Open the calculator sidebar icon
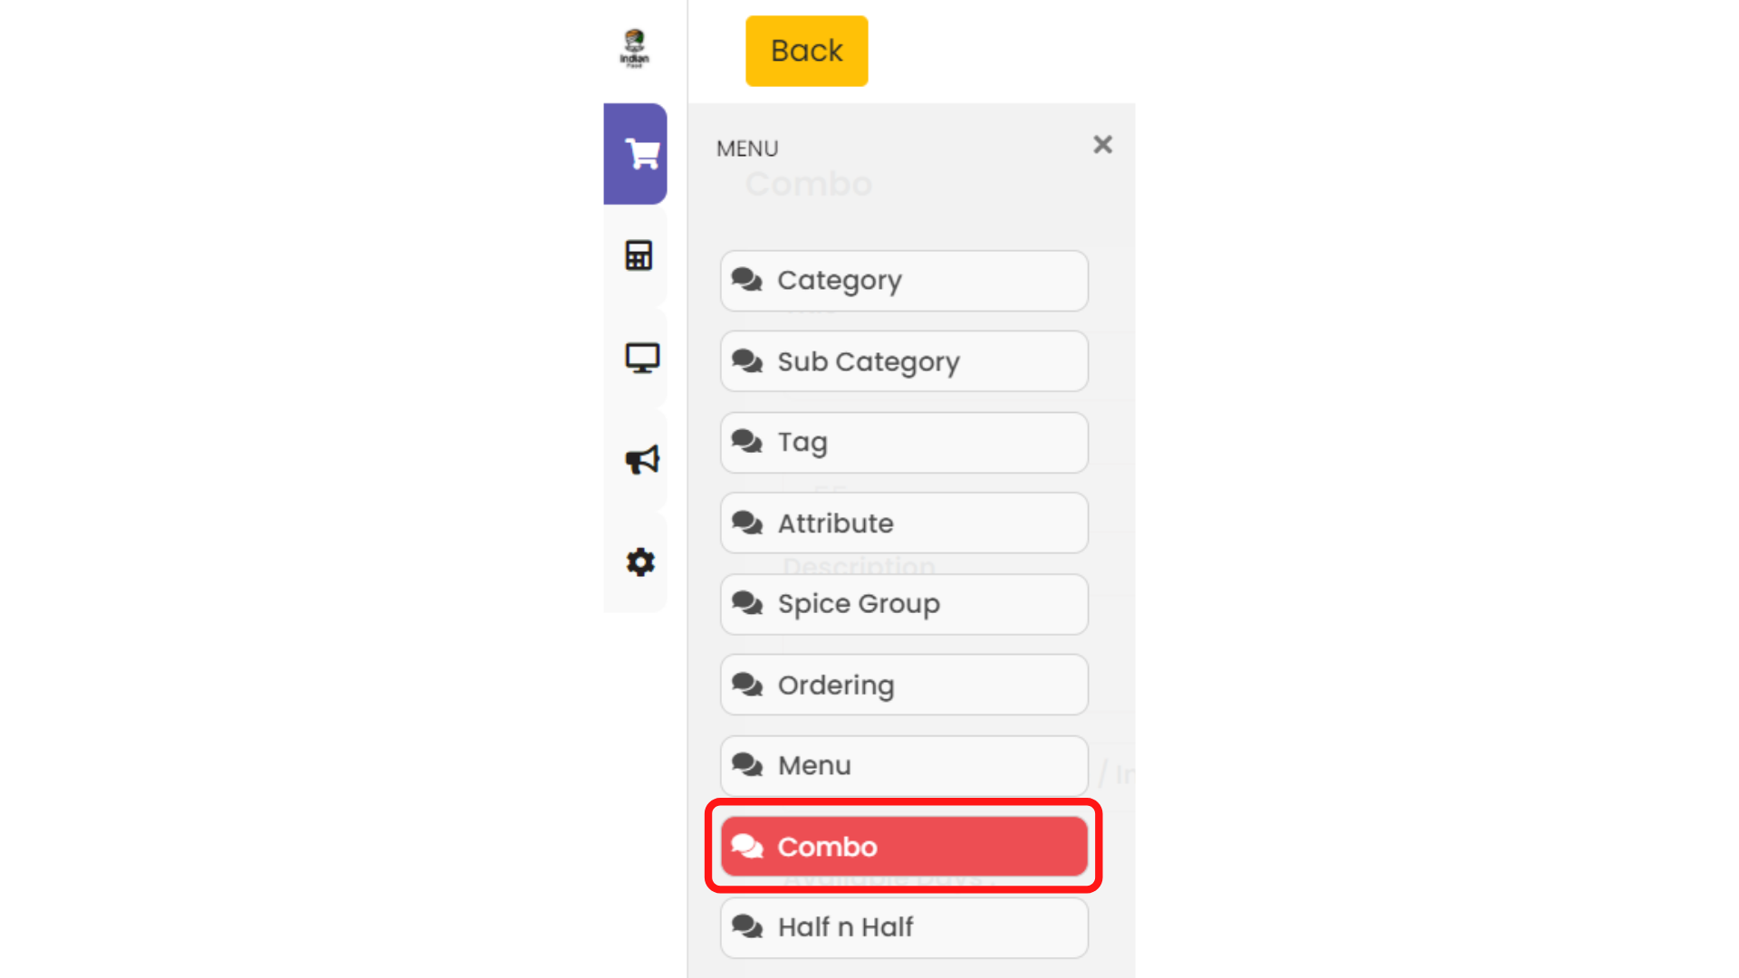Screen dimensions: 1739x978 [639, 255]
